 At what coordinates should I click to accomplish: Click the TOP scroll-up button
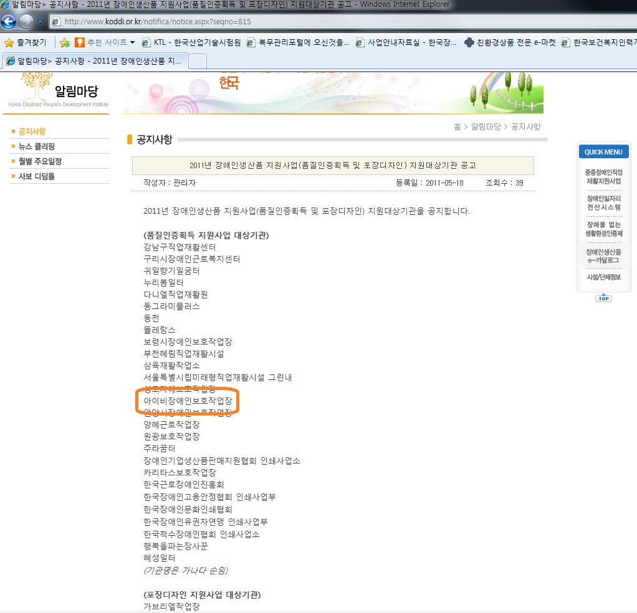[x=604, y=298]
